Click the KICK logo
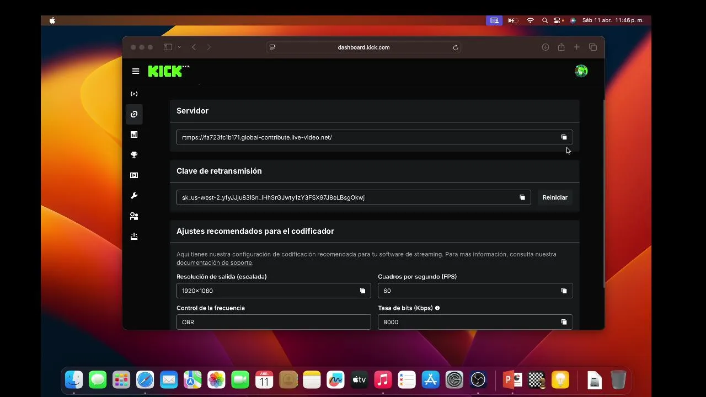The image size is (706, 397). (x=168, y=71)
